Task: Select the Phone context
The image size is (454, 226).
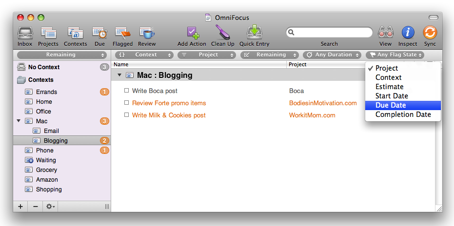Action: [62, 151]
